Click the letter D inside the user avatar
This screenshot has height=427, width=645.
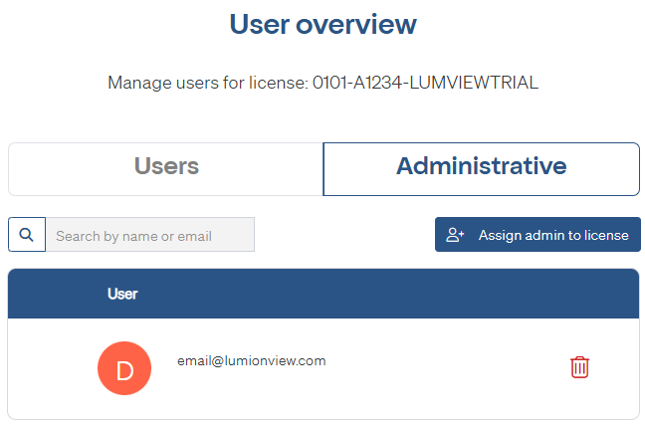tap(124, 370)
